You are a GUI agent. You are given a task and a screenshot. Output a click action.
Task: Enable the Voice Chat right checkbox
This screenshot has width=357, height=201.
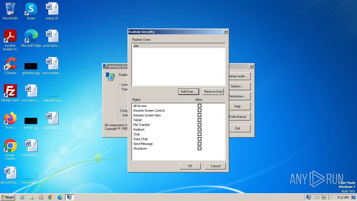coord(199,139)
